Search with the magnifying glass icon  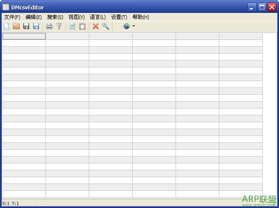click(x=106, y=26)
